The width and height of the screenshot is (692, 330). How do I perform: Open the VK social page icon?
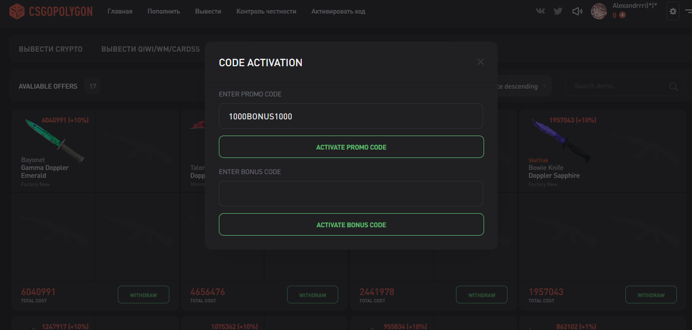pos(540,11)
